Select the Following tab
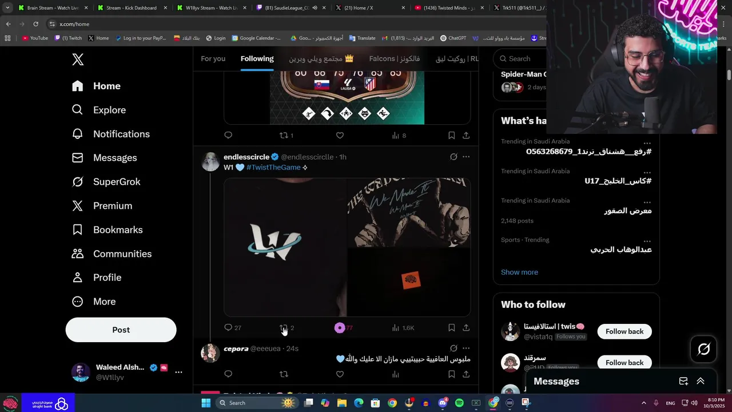The image size is (732, 412). click(257, 59)
